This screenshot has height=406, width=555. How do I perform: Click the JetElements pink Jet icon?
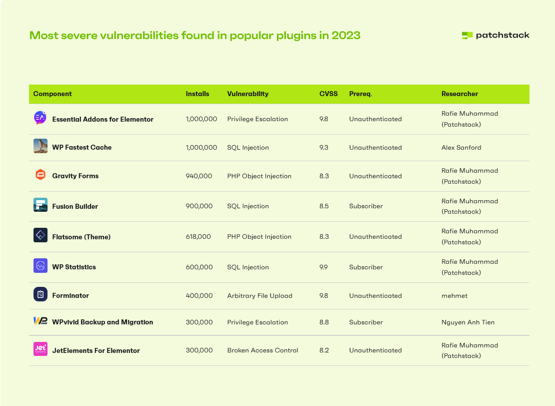[40, 349]
